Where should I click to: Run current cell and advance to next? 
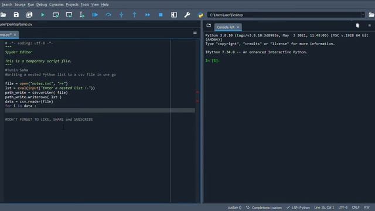(69, 15)
